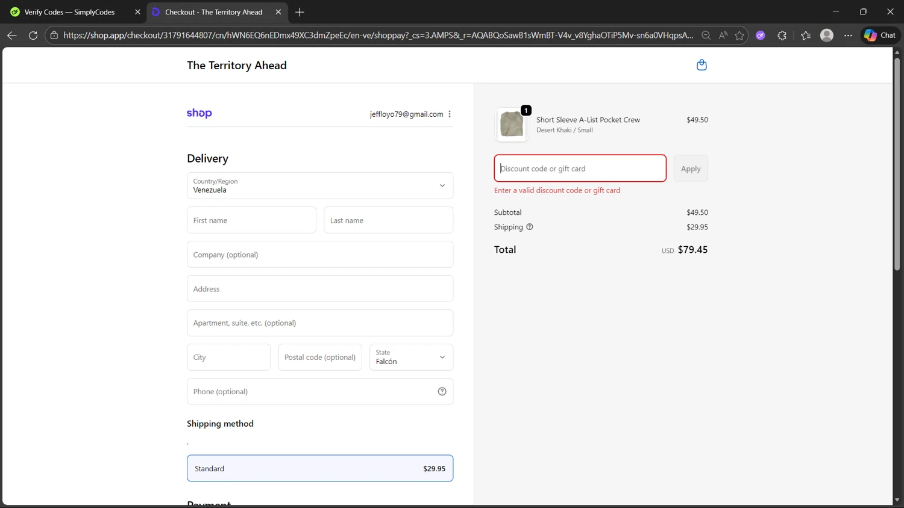The width and height of the screenshot is (904, 508).
Task: Click the Apply discount button
Action: 691,169
